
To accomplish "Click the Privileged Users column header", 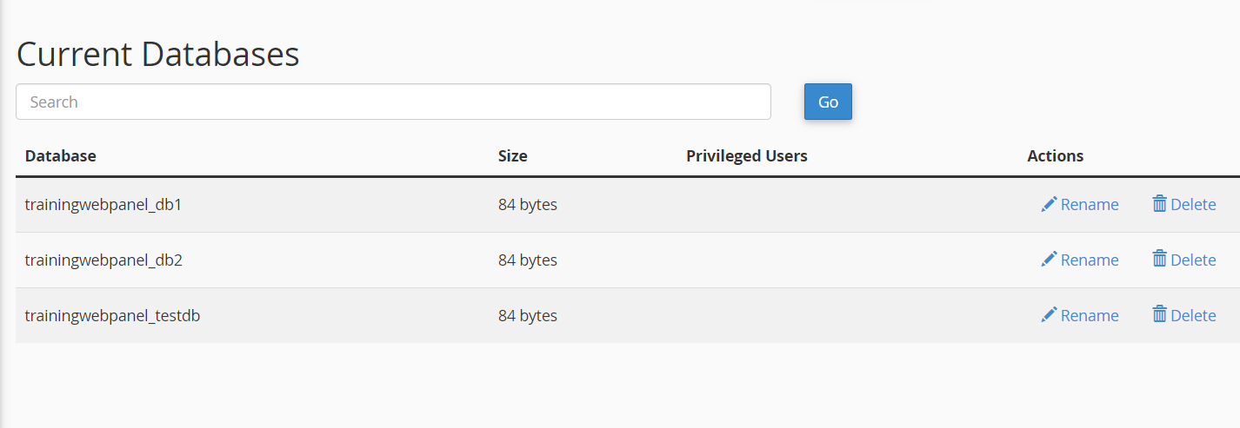I will pyautogui.click(x=747, y=156).
